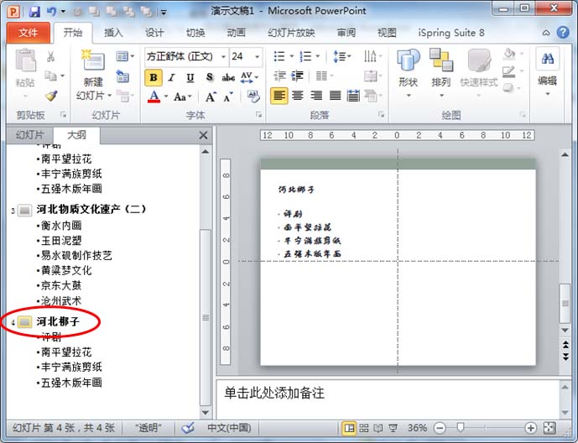This screenshot has height=443, width=578.
Task: Toggle align text left
Action: click(x=279, y=96)
